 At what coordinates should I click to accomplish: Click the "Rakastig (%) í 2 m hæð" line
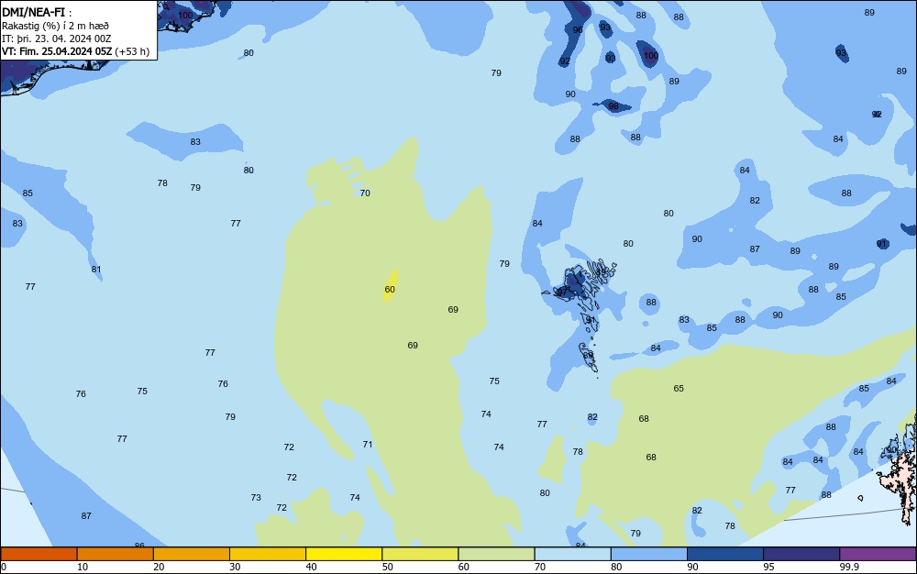(55, 26)
